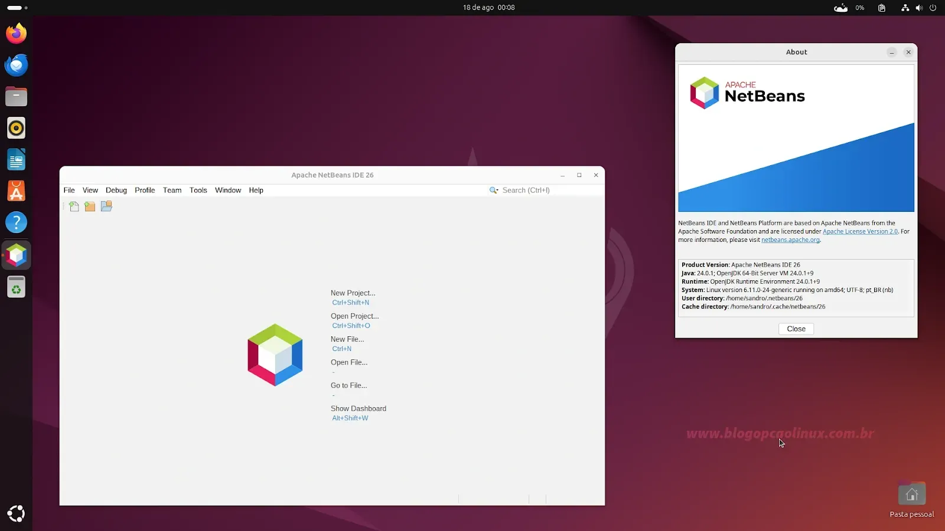Open Firefox from the dock

(x=17, y=33)
